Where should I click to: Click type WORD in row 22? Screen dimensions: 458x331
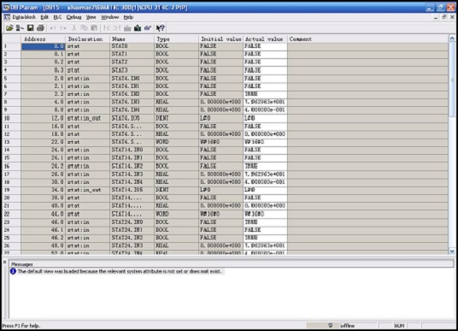click(176, 214)
